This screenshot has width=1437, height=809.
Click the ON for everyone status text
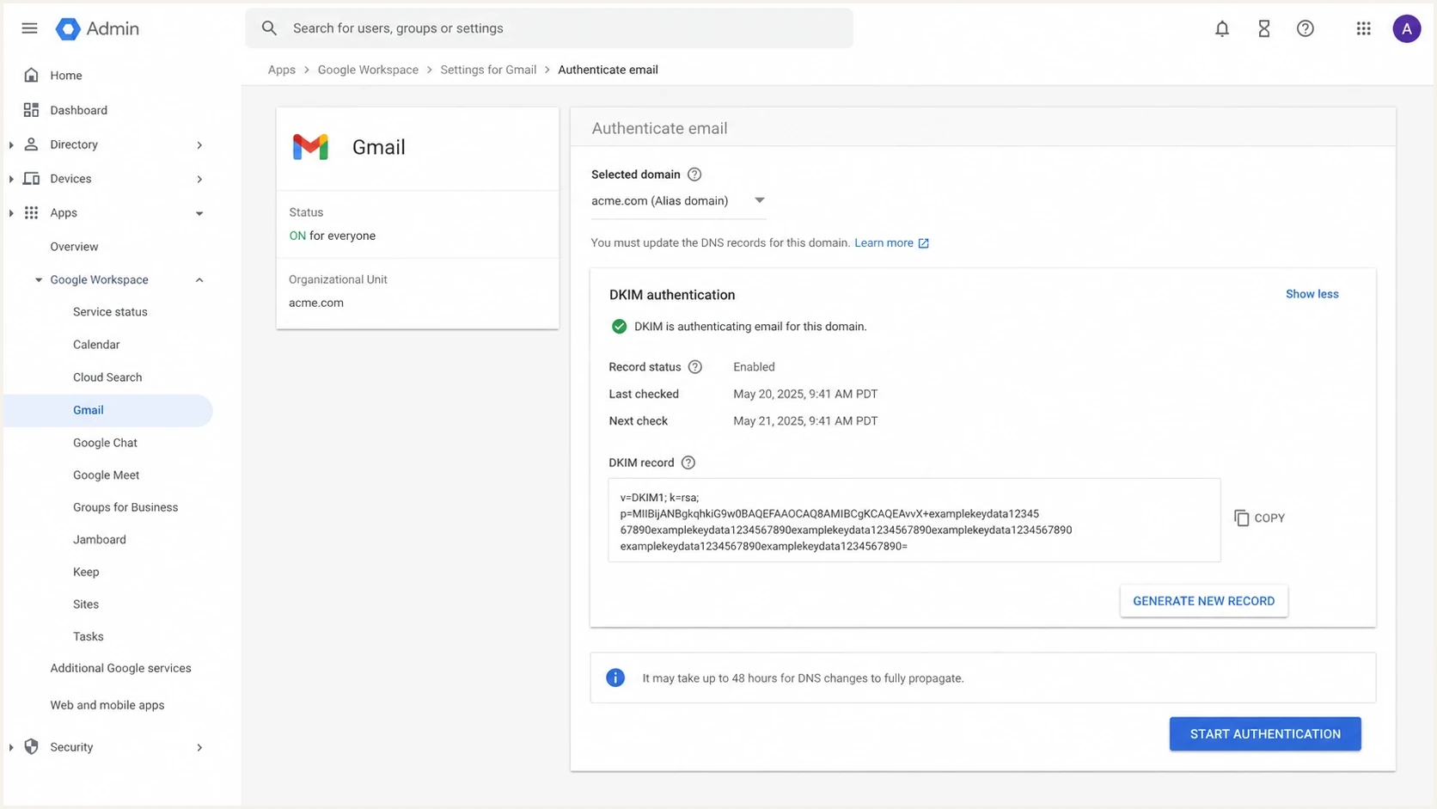tap(332, 236)
